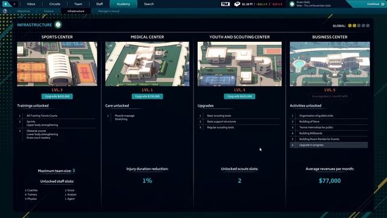
Task: Select the 'Regular scouting tools' row
Action: coord(239,128)
